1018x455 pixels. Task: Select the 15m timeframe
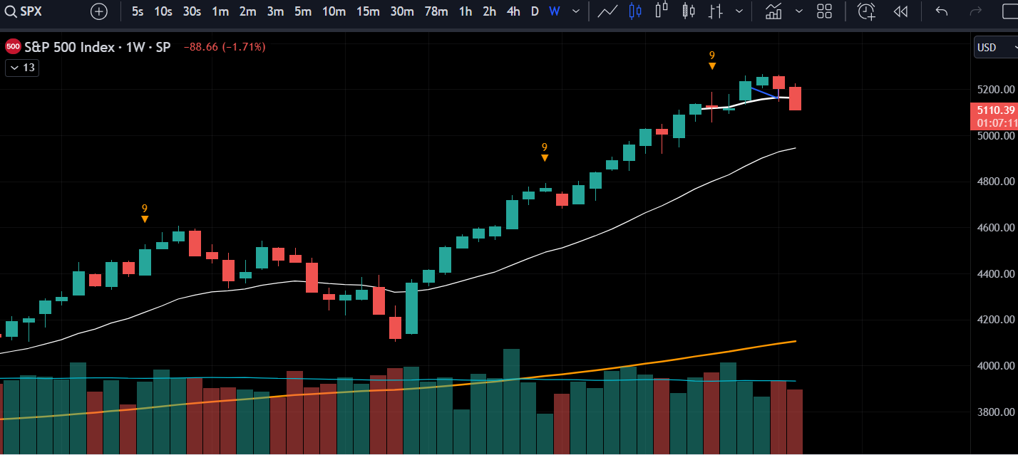[x=368, y=11]
